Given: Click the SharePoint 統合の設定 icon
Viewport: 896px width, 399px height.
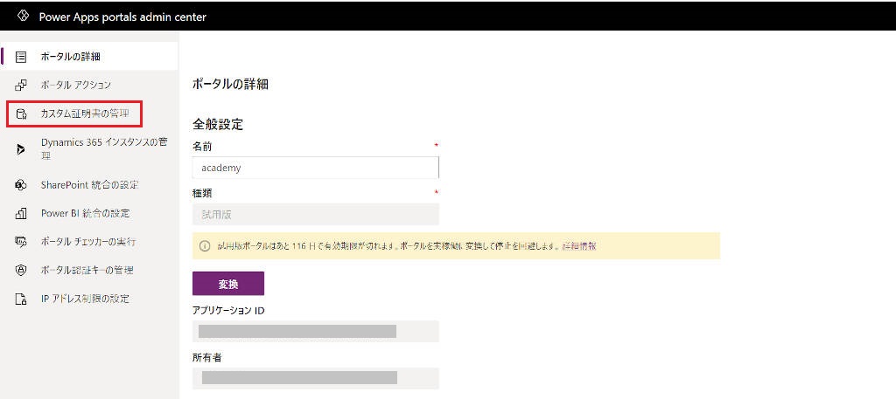Looking at the screenshot, I should pos(21,185).
